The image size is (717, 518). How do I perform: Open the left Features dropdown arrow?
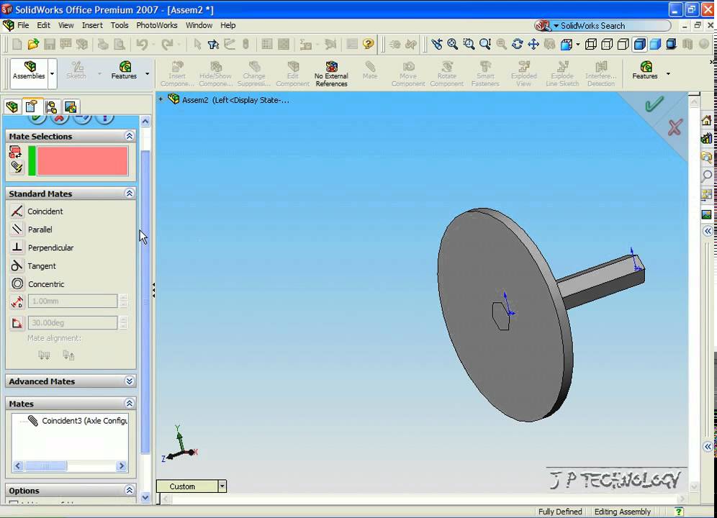(148, 73)
